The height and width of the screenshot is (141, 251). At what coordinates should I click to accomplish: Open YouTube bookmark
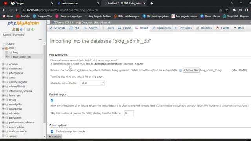pyautogui.click(x=23, y=16)
